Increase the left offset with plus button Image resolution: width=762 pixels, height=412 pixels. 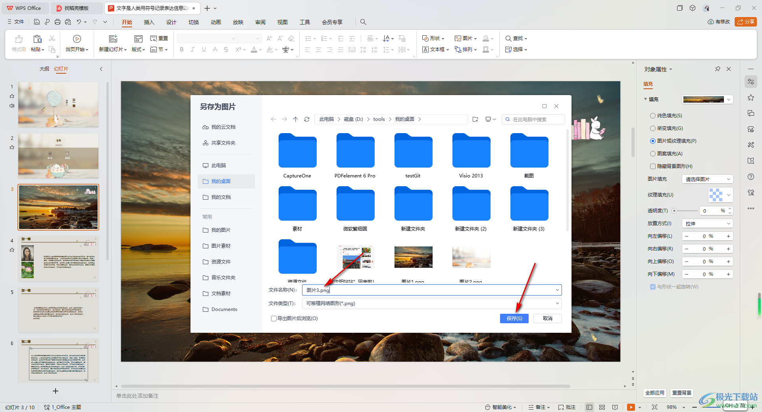click(x=728, y=236)
